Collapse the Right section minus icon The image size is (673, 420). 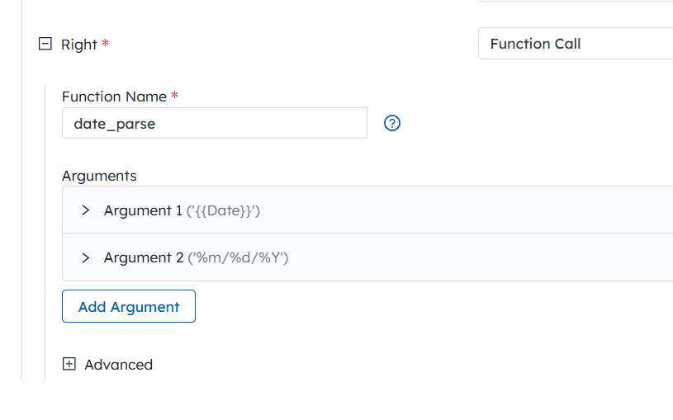(x=45, y=44)
